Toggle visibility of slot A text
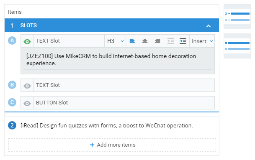This screenshot has height=160, width=255. click(x=27, y=42)
